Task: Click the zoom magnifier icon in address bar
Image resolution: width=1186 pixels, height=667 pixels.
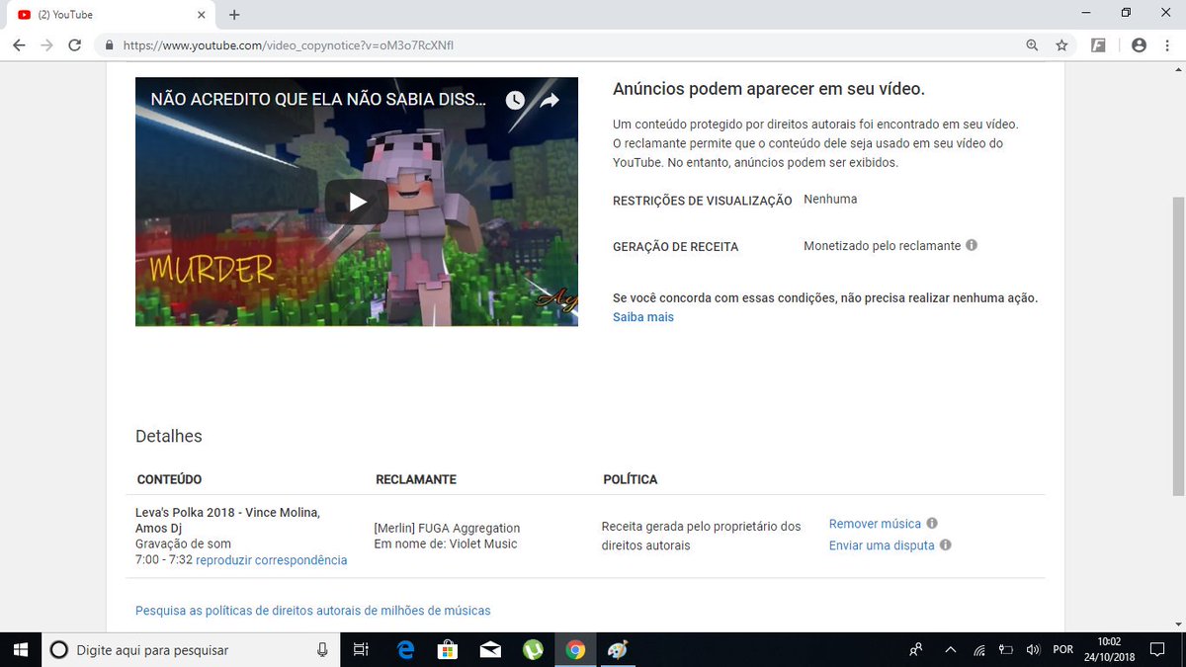Action: [x=1032, y=45]
